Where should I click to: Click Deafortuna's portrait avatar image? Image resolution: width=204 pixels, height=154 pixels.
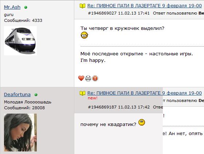pos(20,133)
